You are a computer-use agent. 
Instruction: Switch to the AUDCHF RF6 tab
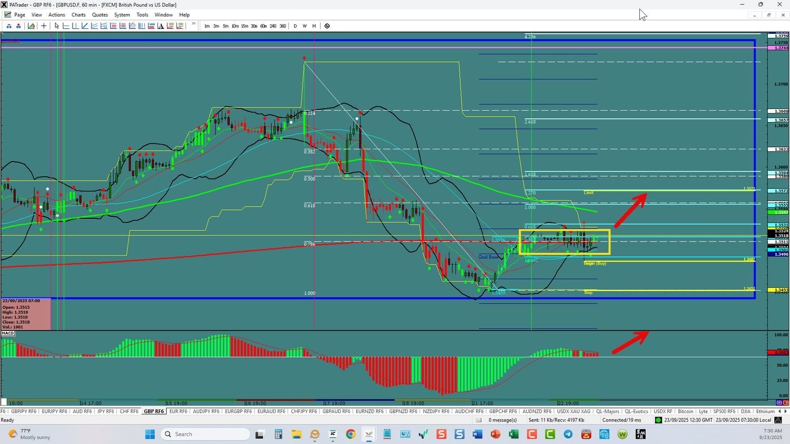[469, 411]
